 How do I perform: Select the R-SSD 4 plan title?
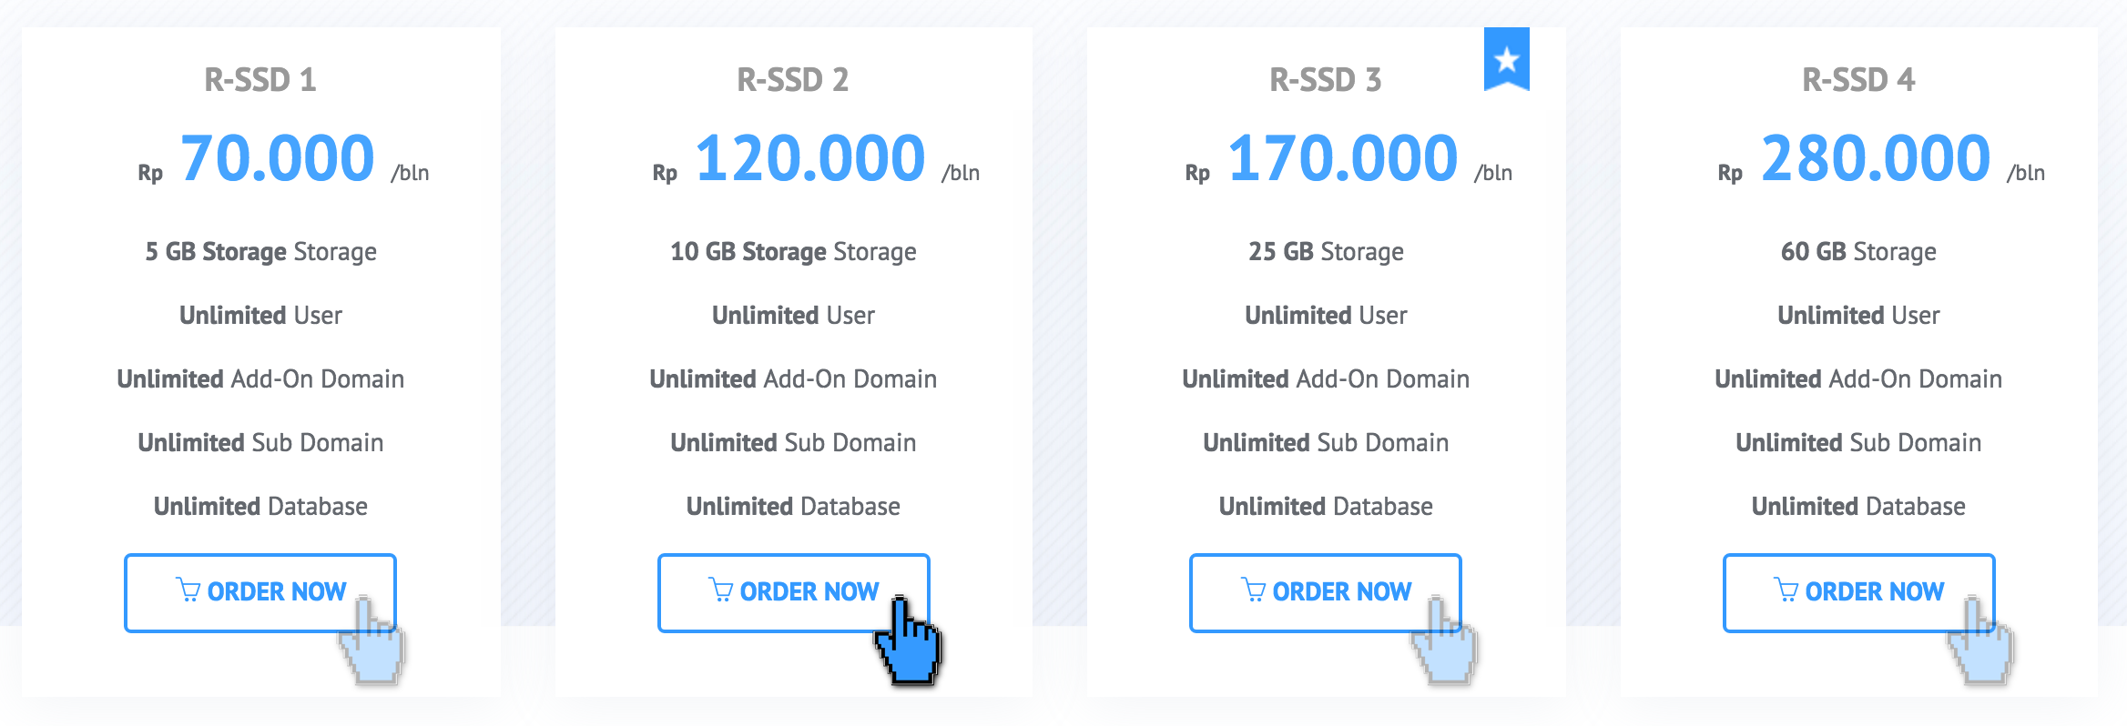pos(1857,80)
